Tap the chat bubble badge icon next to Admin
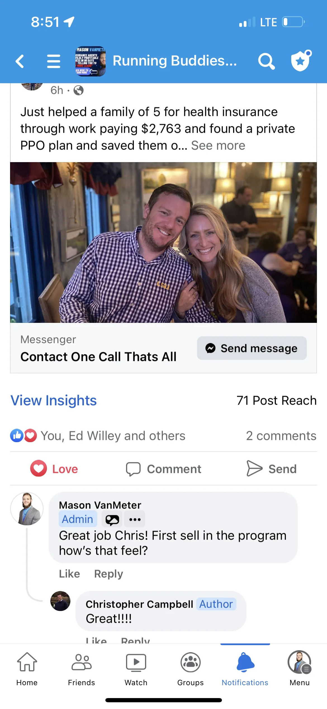This screenshot has height=709, width=327. pos(112,519)
